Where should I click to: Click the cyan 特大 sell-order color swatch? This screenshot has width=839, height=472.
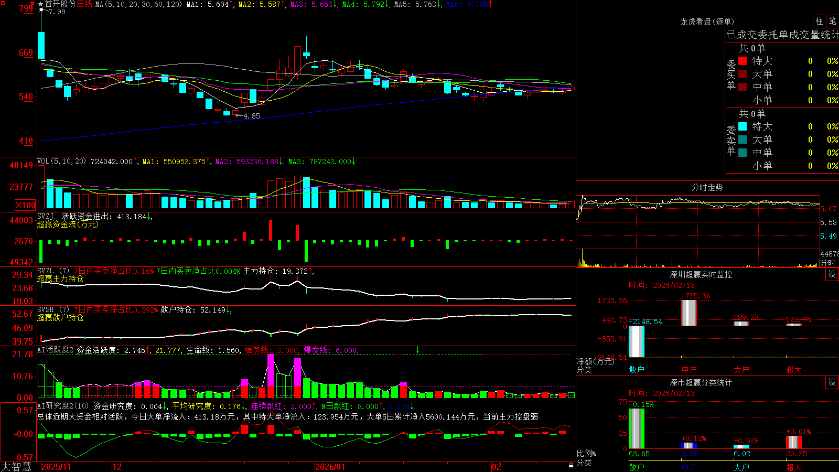(x=743, y=126)
